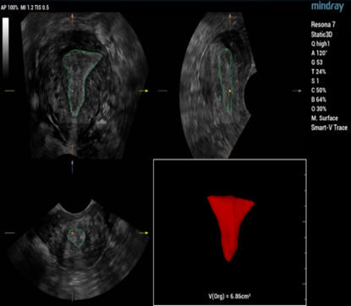Click the yellow arrow right of coronal view

(144, 90)
